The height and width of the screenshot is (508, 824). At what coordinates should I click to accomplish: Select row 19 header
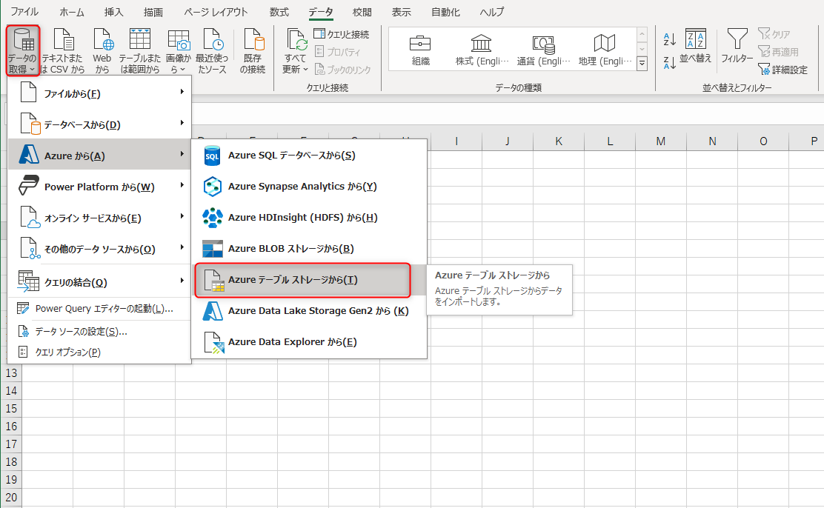pos(11,480)
